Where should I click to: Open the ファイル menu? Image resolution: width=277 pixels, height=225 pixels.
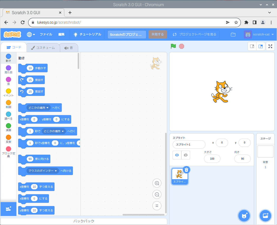(46, 34)
